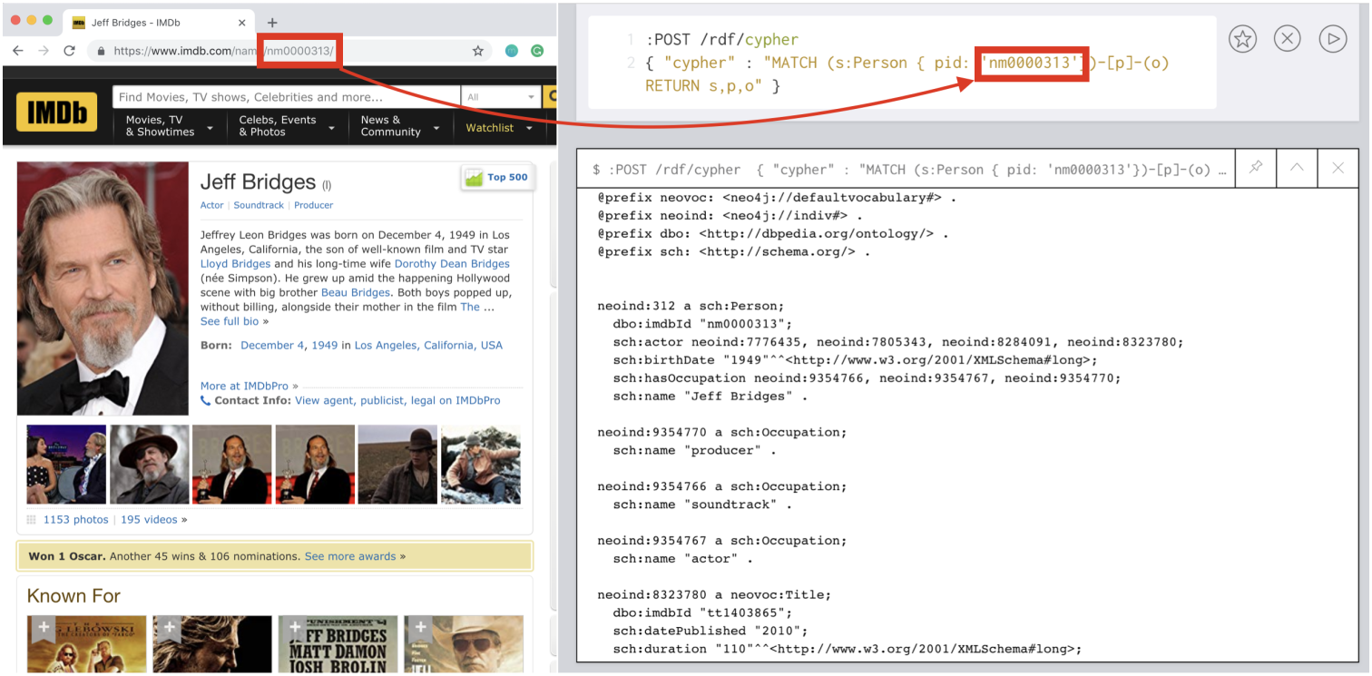
Task: Click the 'December 4' birth date link
Action: [x=273, y=346]
